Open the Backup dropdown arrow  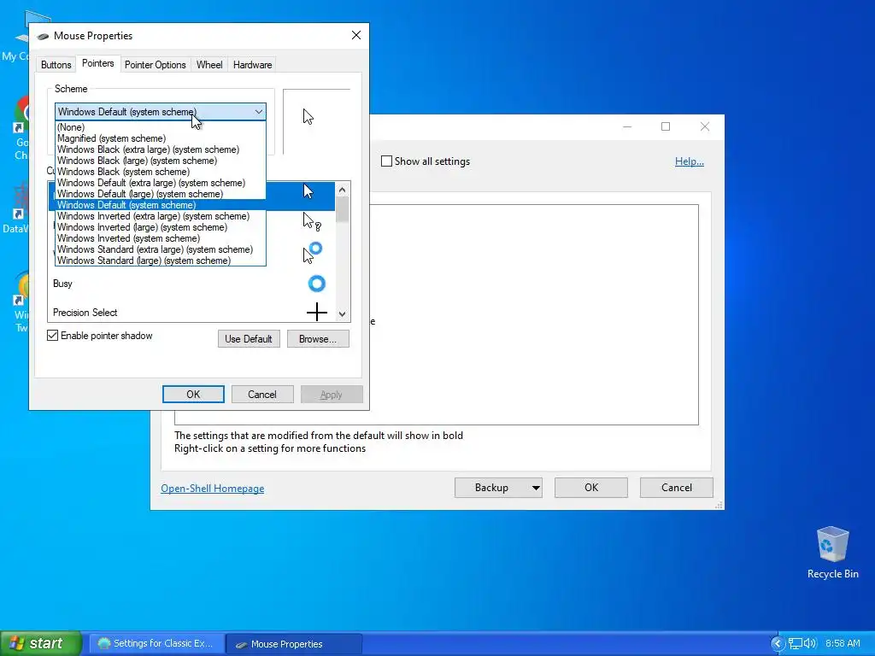[x=536, y=488]
